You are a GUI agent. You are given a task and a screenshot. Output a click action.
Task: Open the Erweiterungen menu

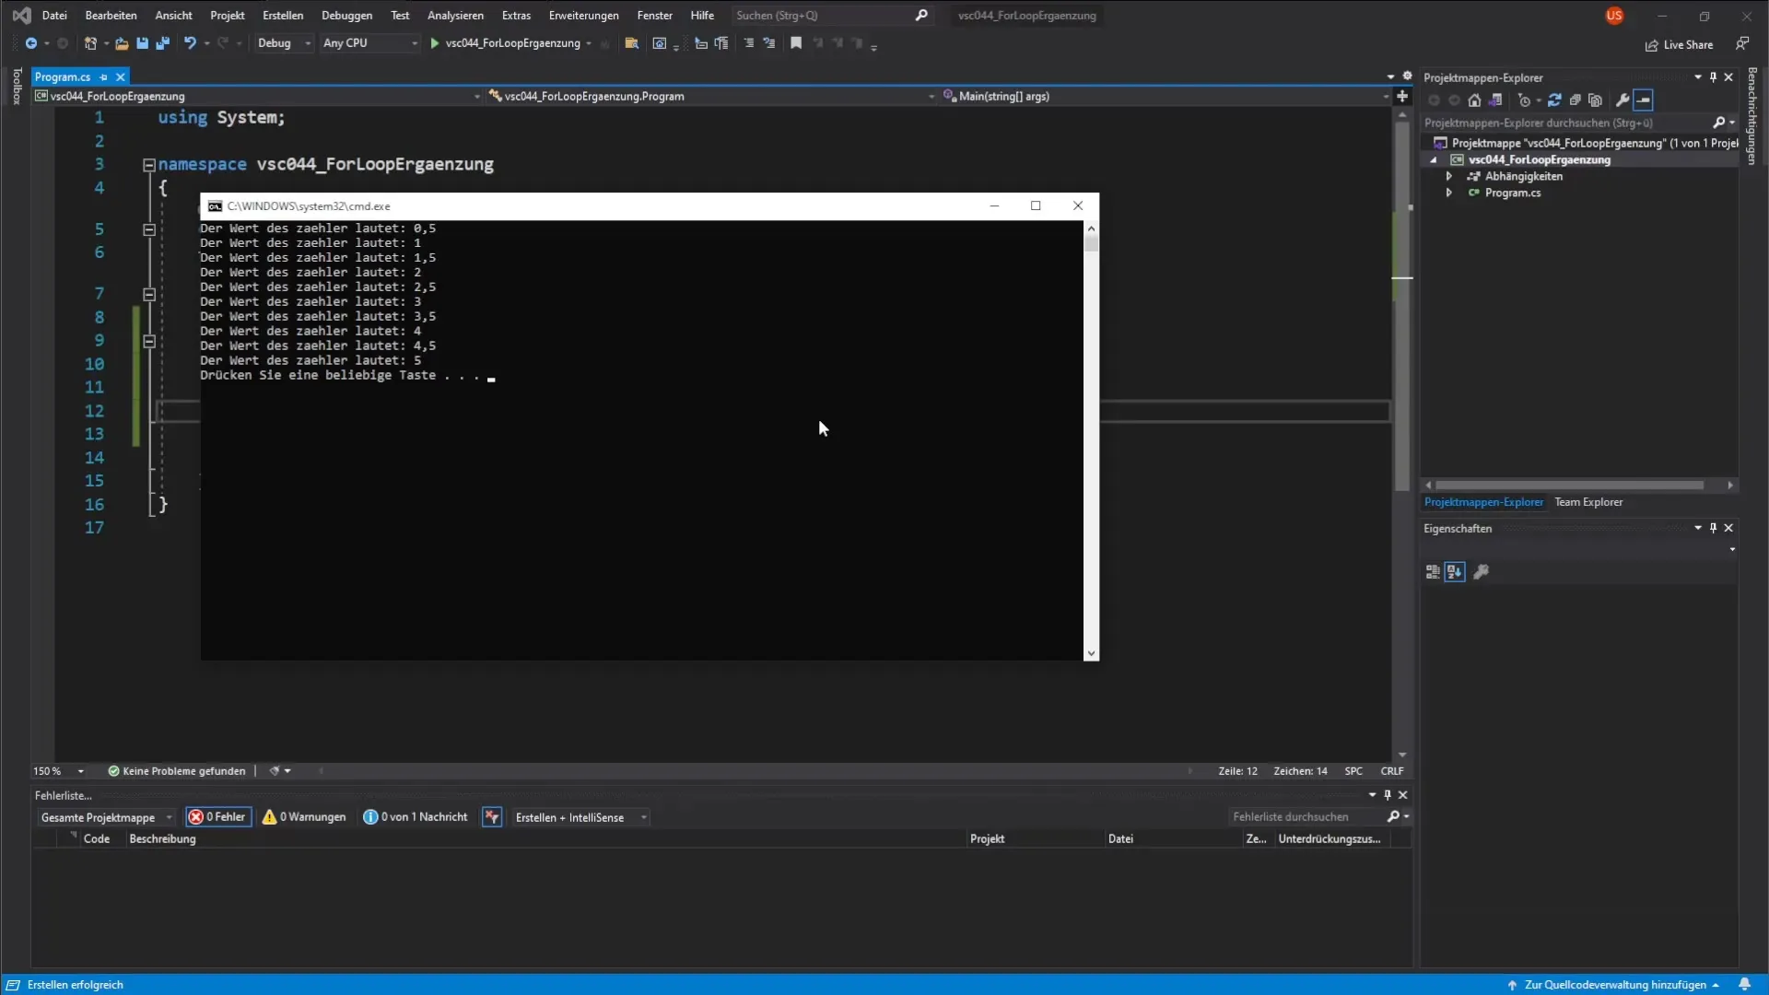coord(583,16)
